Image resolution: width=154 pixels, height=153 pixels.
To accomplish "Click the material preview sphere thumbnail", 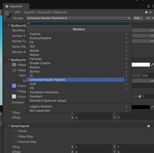I will pos(8,14).
